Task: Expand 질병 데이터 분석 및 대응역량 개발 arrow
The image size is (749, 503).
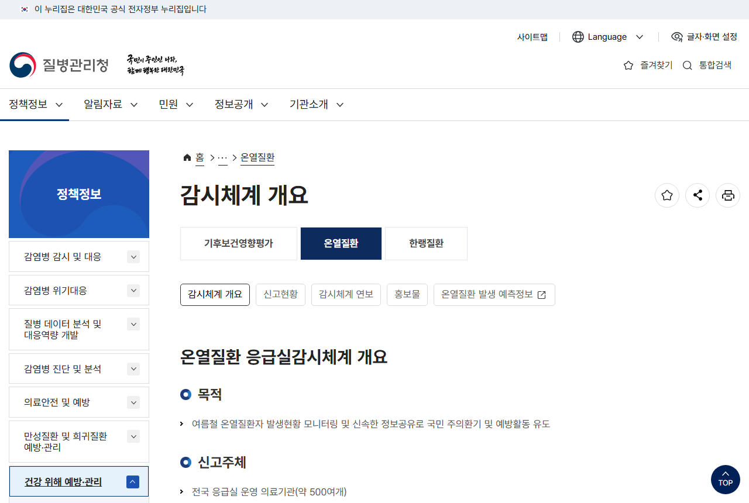Action: [133, 324]
